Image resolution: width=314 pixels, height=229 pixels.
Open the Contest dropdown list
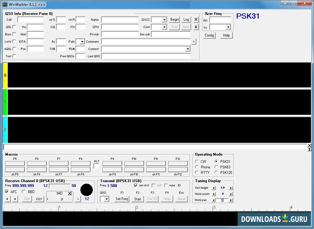point(187,49)
